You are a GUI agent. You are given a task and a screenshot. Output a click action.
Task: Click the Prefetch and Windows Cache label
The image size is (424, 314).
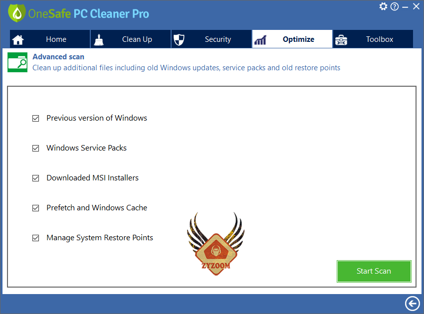[x=97, y=208]
